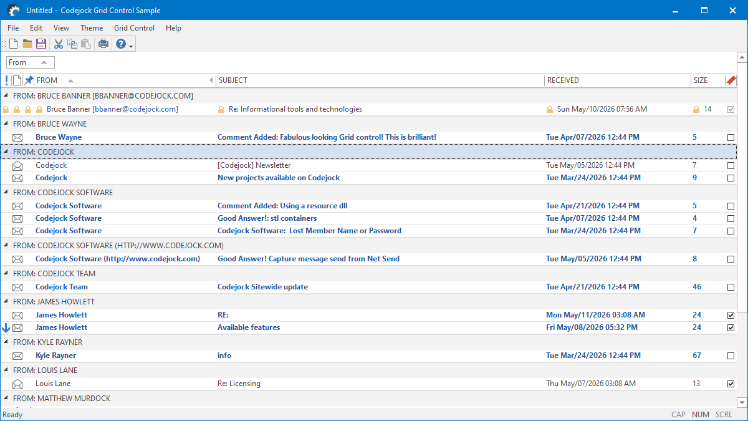Viewport: 748px width, 421px height.
Task: Tick checkbox for stl containers row
Action: [731, 218]
